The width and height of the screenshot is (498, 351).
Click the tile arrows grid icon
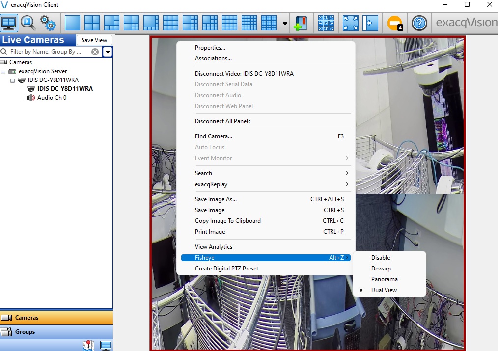coord(326,23)
